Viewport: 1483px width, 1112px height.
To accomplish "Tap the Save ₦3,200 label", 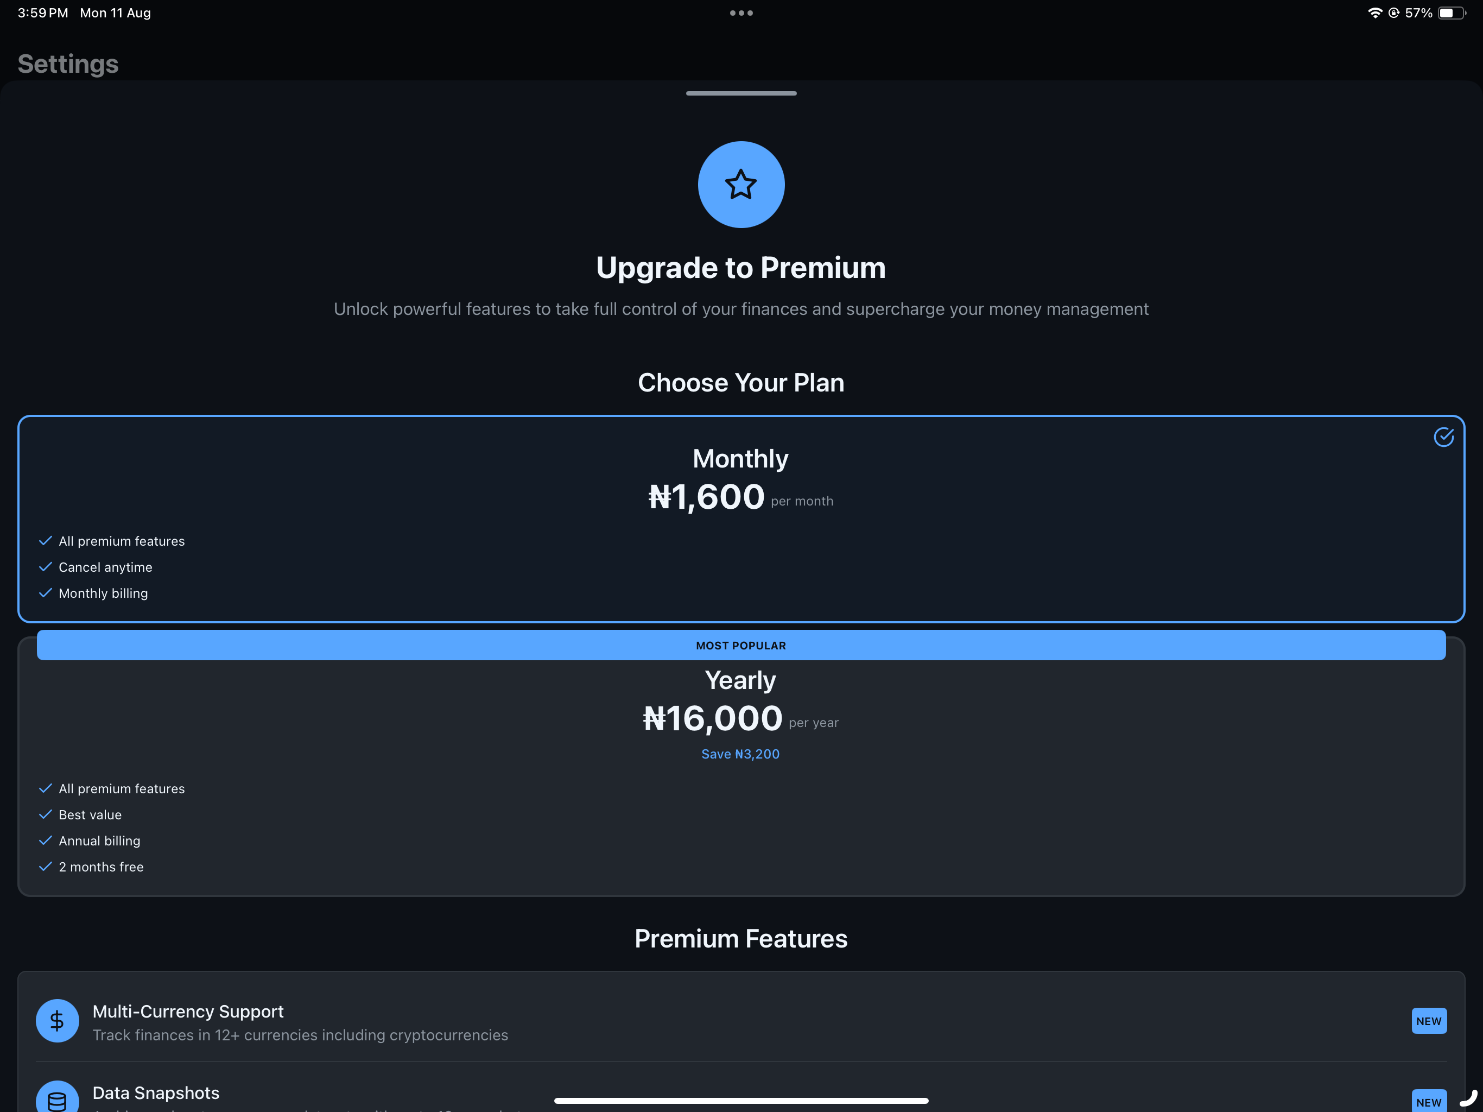I will [740, 754].
